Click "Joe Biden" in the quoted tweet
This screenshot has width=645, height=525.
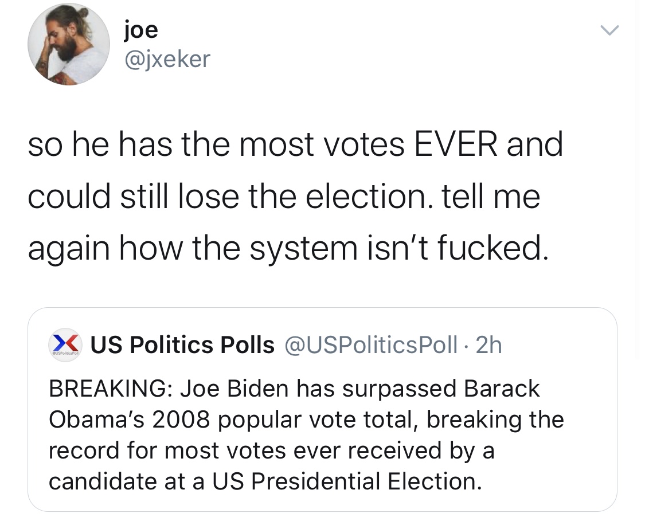[x=234, y=389]
